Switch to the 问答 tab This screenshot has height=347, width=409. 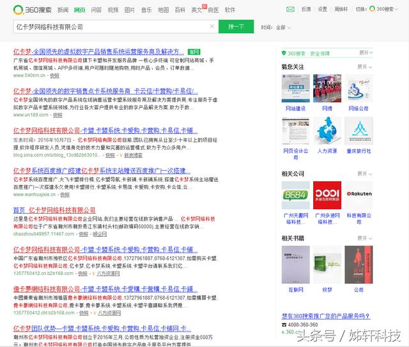96,10
